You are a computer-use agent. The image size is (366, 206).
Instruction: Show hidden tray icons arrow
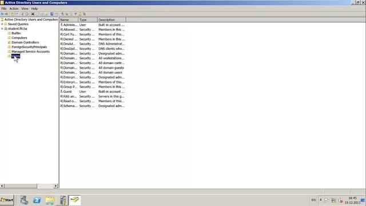(320, 200)
